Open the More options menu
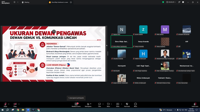The image size is (200, 112). [x=135, y=105]
